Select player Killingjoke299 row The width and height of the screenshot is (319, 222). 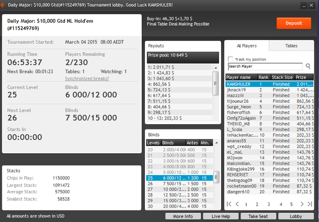[x=269, y=169]
